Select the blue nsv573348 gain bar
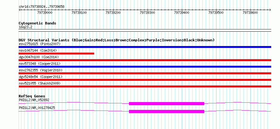Screen dimensions: 280x129 click(145, 67)
